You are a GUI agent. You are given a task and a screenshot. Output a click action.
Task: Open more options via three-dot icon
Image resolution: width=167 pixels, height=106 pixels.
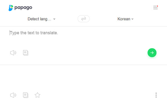(x=156, y=95)
